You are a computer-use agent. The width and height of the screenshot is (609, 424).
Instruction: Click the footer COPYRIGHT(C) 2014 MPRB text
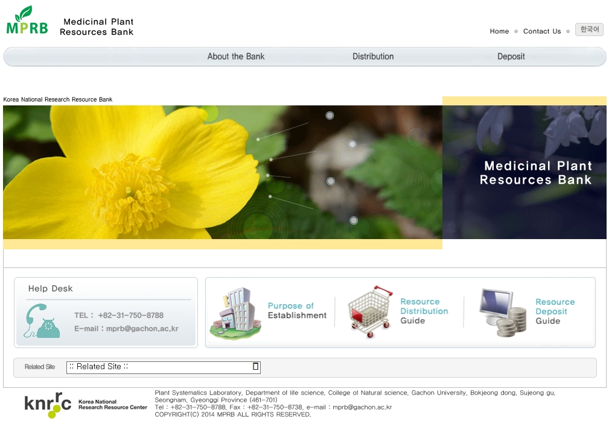pos(233,415)
